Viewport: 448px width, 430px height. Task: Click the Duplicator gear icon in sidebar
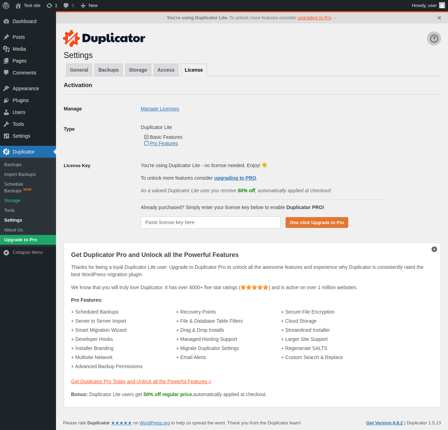6,152
